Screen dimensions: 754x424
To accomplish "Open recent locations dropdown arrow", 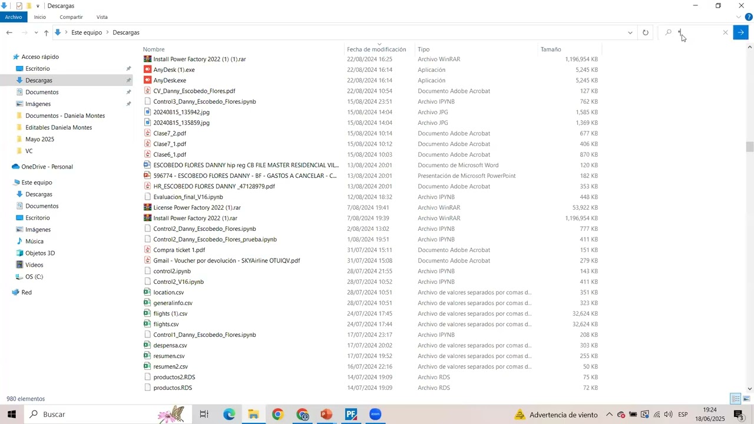I will pyautogui.click(x=37, y=32).
